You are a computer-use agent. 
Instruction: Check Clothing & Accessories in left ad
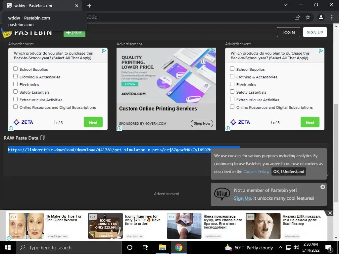[x=15, y=76]
